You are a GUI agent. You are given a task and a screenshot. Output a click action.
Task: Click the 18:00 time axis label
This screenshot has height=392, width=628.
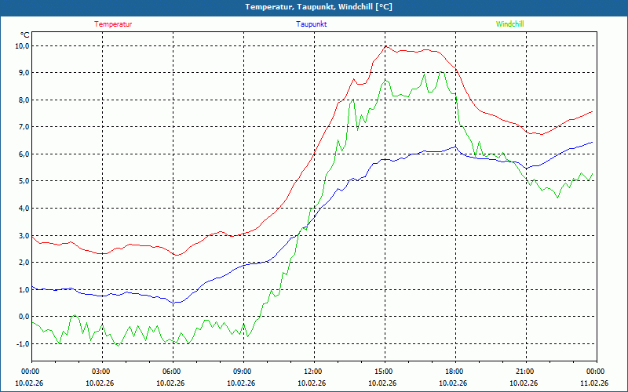tap(455, 372)
